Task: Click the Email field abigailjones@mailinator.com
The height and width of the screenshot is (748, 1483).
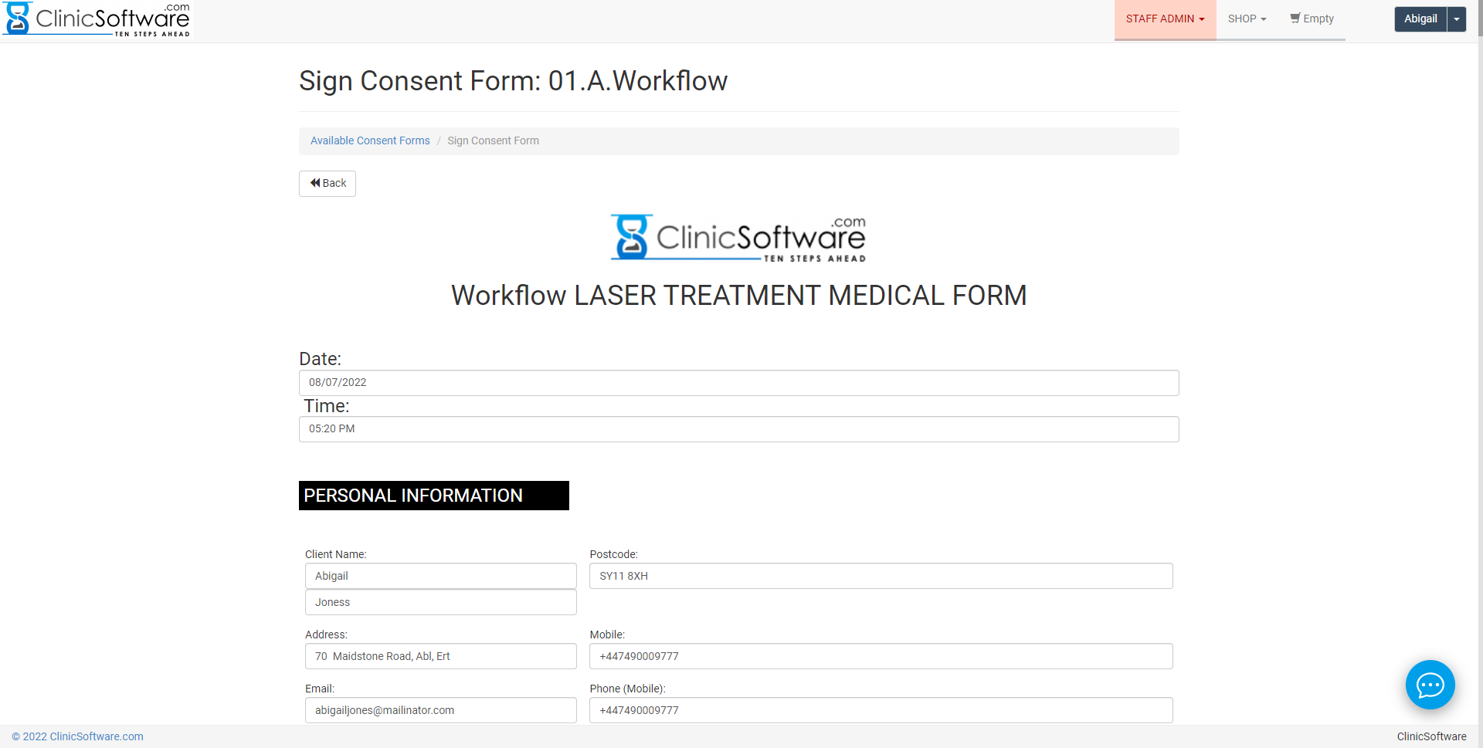Action: pos(440,710)
